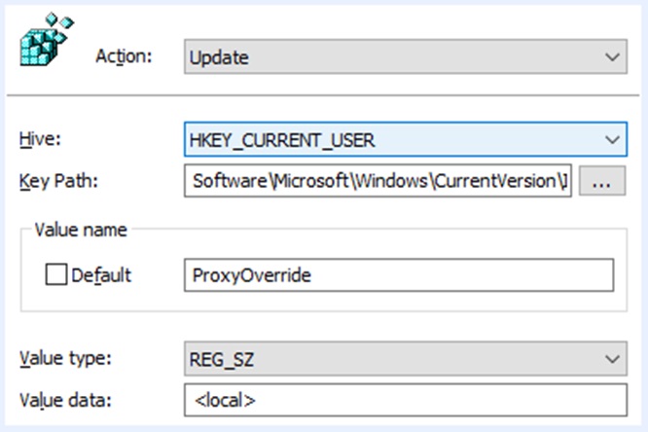
Task: Expand the Value type dropdown arrow
Action: pyautogui.click(x=612, y=359)
